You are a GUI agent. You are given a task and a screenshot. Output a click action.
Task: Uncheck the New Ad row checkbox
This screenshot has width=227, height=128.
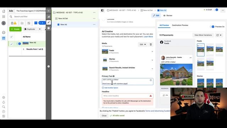[x=11, y=44]
